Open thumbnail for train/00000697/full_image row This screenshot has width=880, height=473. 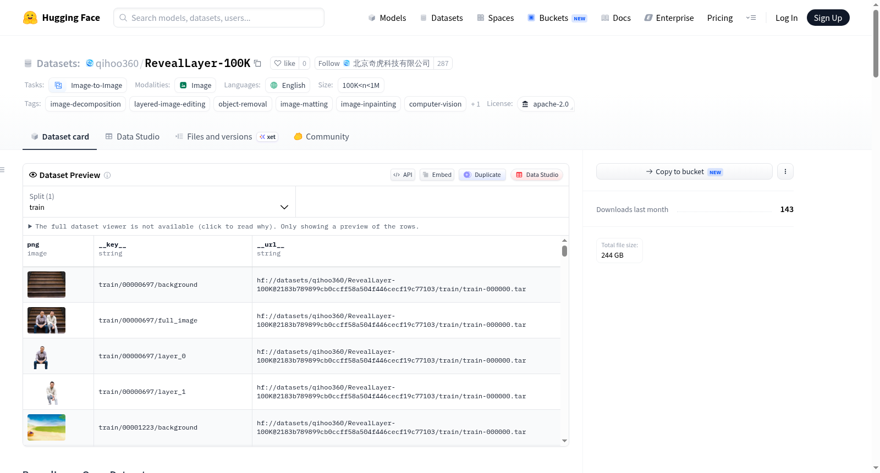pyautogui.click(x=46, y=320)
